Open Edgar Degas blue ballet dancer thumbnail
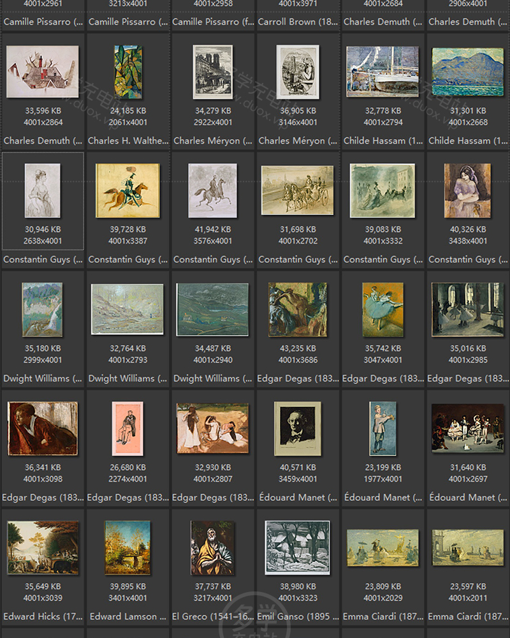The height and width of the screenshot is (638, 510). pos(382,309)
